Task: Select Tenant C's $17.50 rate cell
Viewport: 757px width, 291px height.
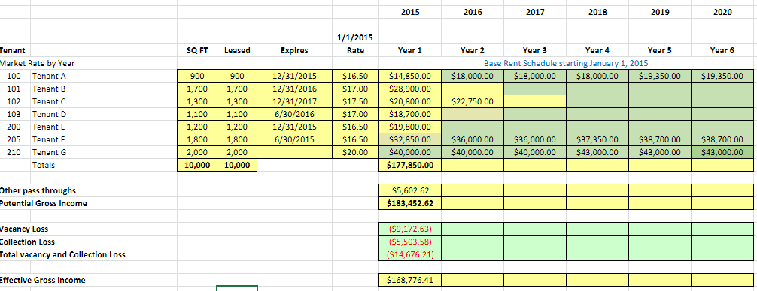Action: [356, 101]
